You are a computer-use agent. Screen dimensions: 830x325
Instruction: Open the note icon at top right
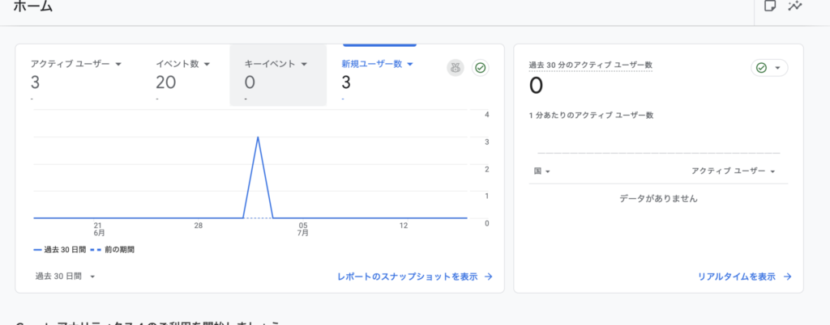click(770, 6)
